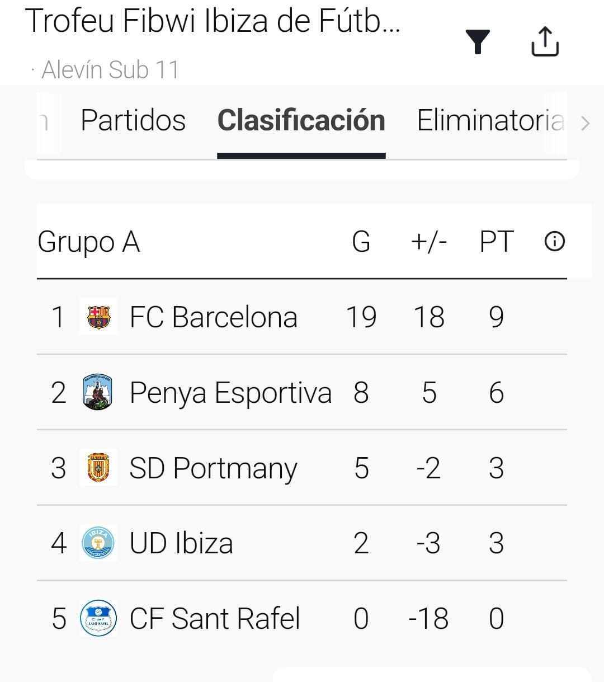Open Penya Esportiva team name

click(230, 393)
